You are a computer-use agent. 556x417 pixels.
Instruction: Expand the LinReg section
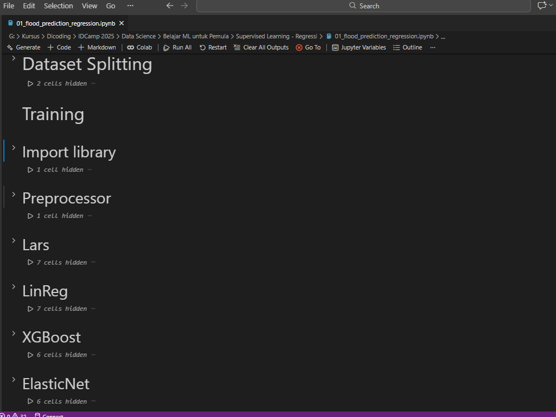pyautogui.click(x=13, y=286)
